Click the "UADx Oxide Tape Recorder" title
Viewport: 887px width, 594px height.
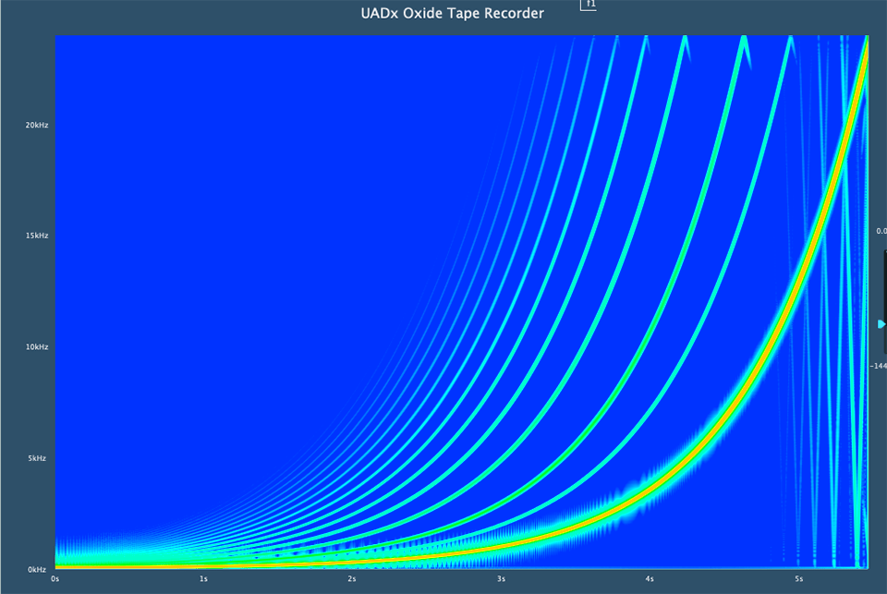[453, 13]
